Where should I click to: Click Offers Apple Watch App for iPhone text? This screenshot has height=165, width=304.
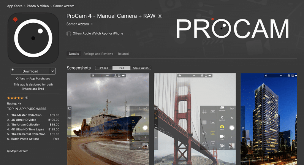(98, 33)
